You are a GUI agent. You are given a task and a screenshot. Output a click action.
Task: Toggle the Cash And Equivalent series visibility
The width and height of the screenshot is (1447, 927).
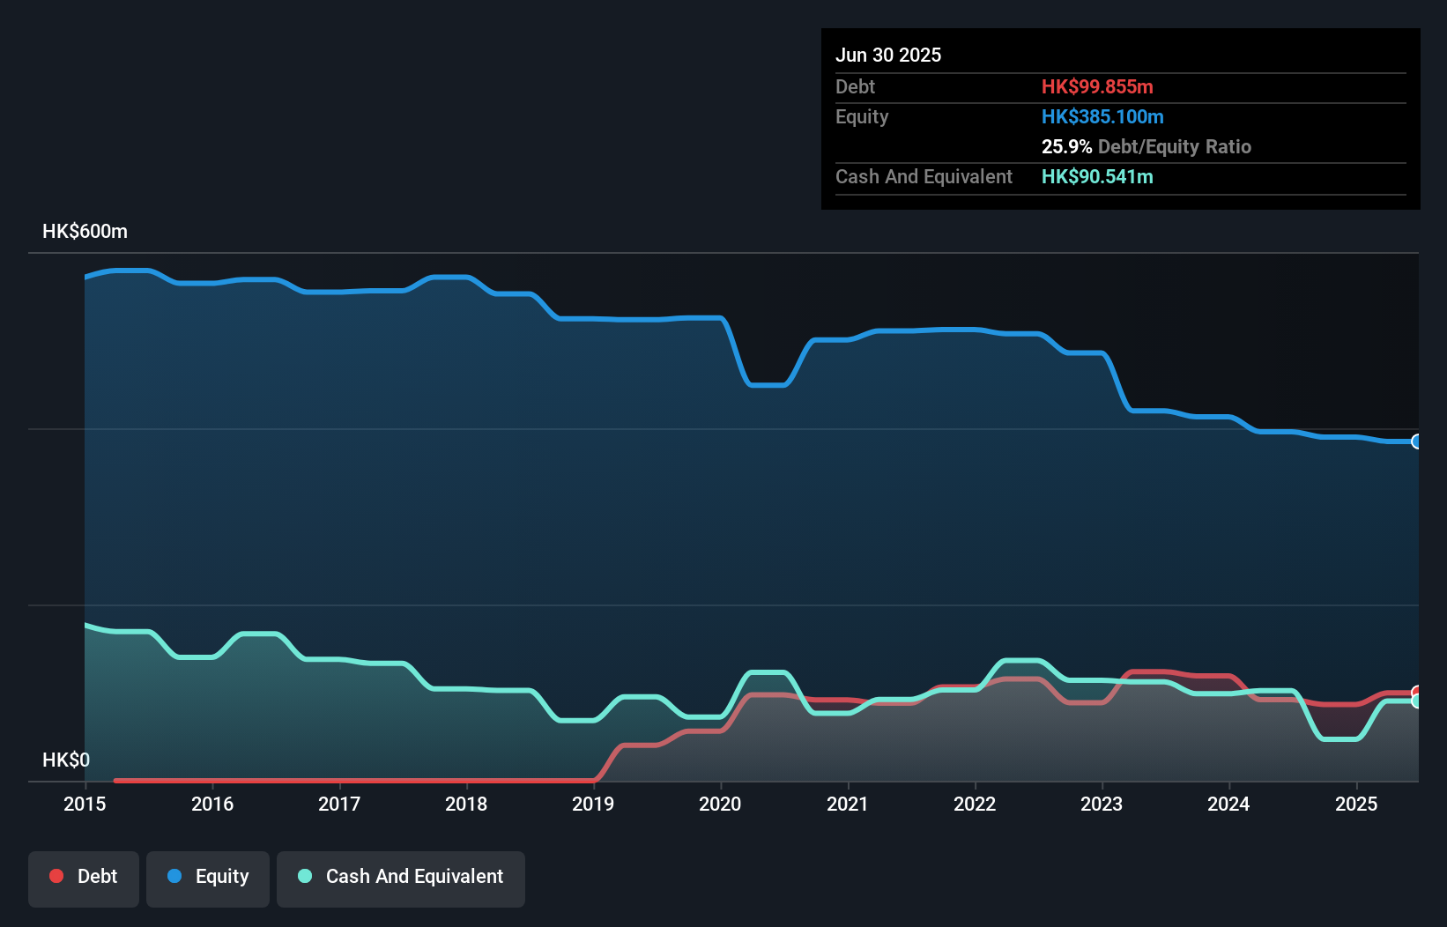[x=400, y=876]
